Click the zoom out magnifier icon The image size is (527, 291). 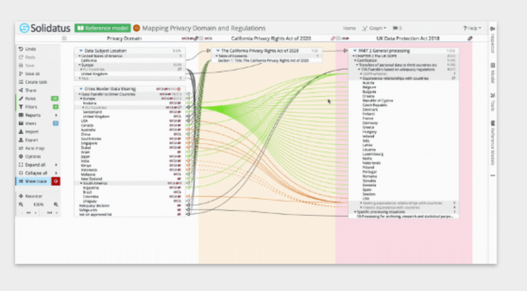pos(21,204)
